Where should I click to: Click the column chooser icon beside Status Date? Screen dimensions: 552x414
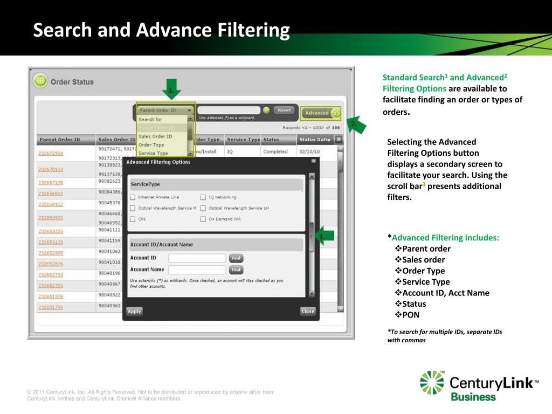339,140
